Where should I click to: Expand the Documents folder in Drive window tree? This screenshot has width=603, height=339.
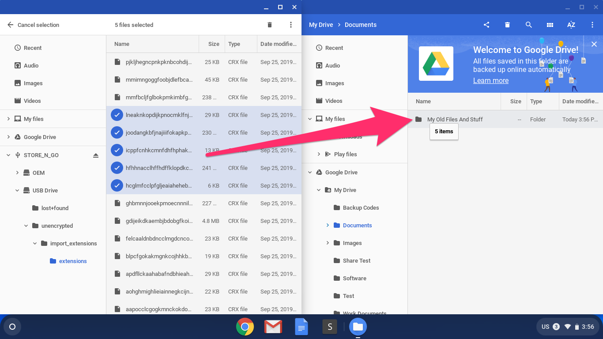(x=328, y=225)
